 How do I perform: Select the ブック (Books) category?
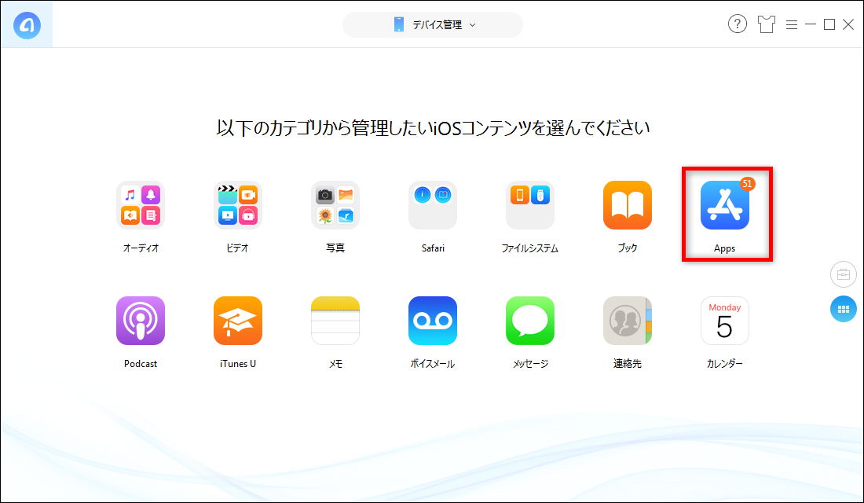click(x=628, y=204)
